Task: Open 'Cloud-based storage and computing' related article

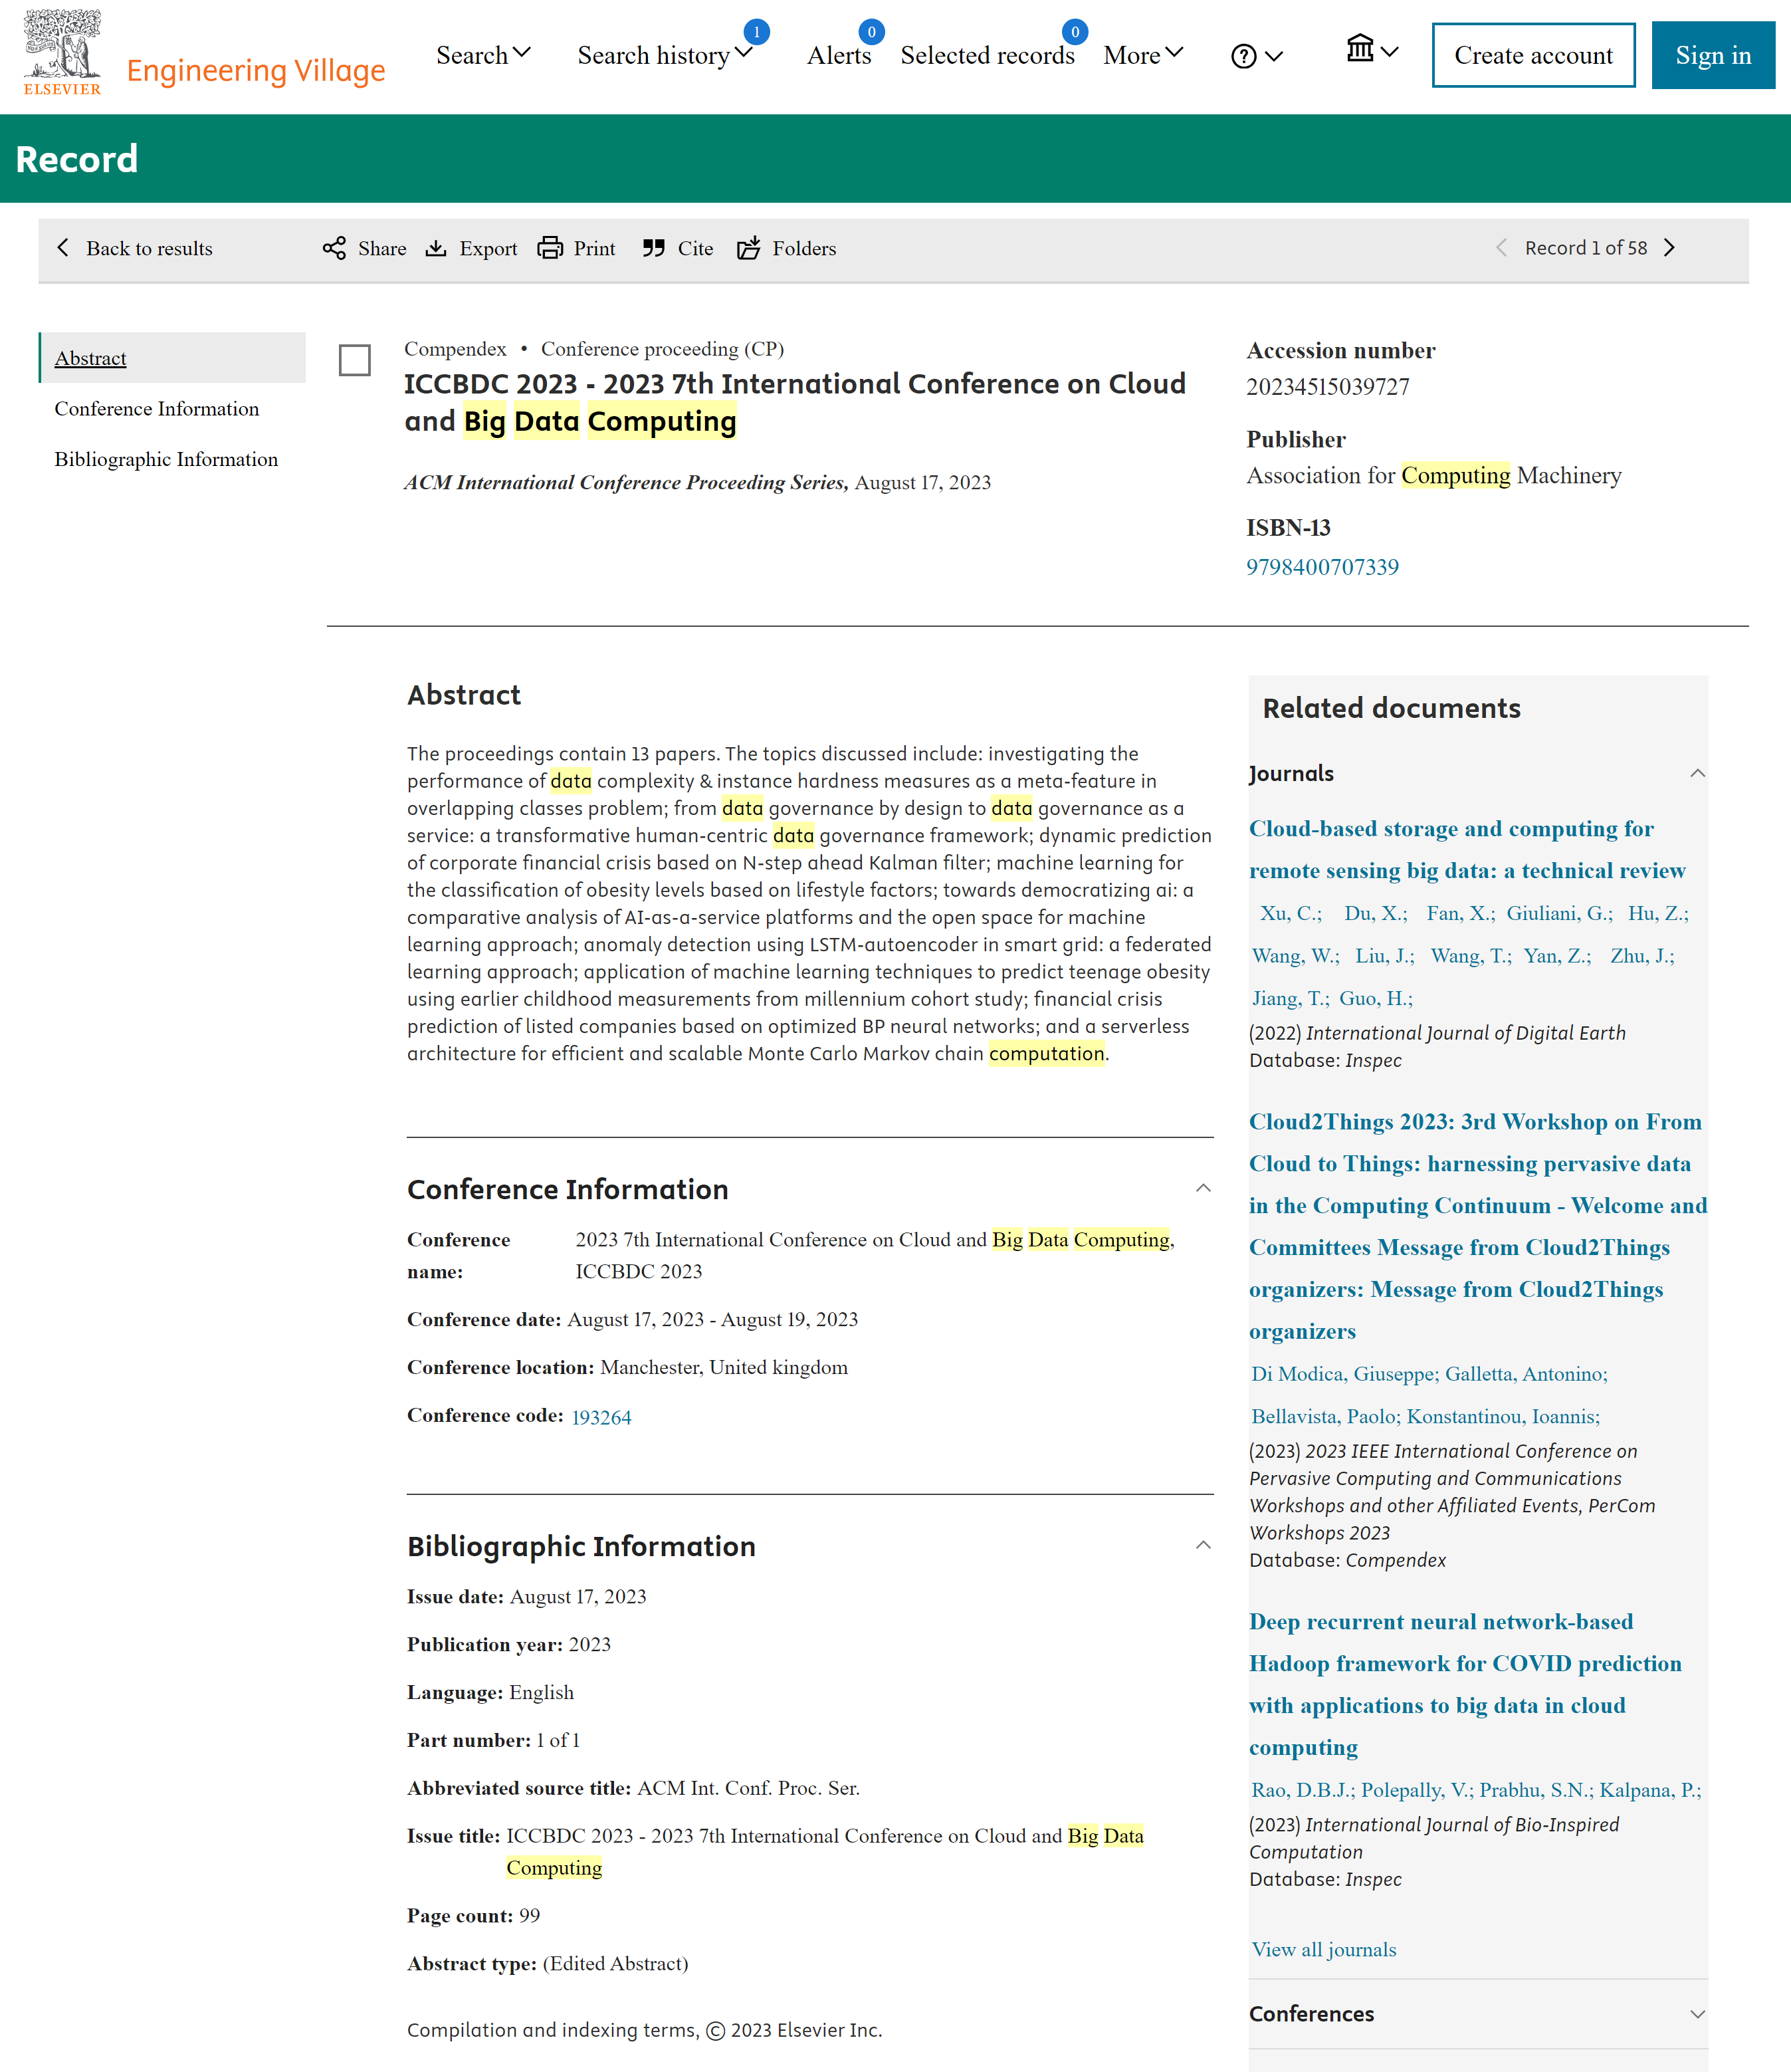Action: [x=1467, y=849]
